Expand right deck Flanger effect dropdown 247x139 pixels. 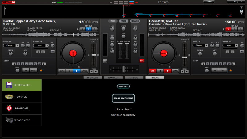point(206,45)
